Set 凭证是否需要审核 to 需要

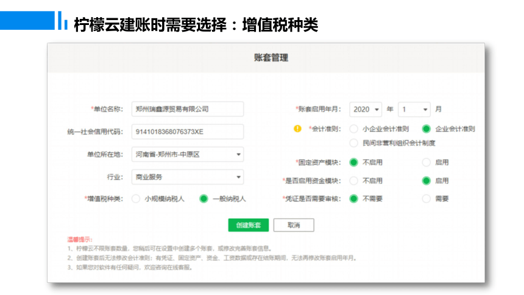point(426,199)
